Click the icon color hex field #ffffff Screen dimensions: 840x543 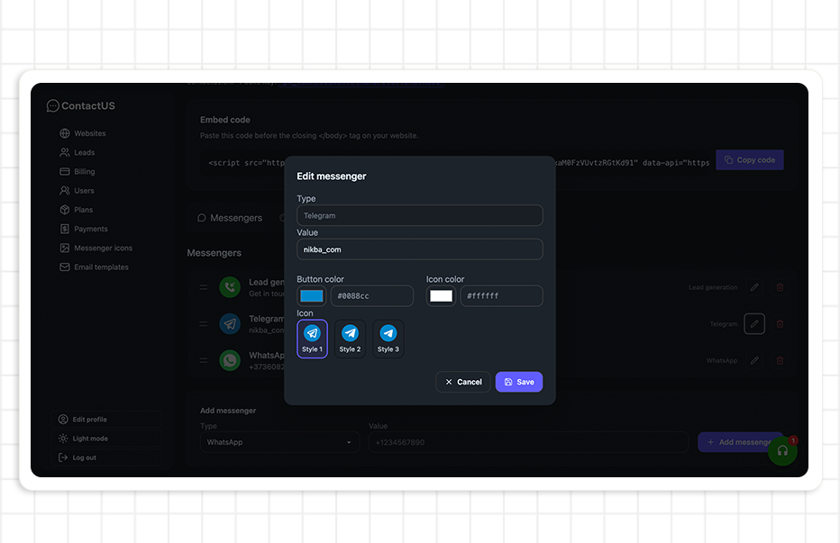500,296
